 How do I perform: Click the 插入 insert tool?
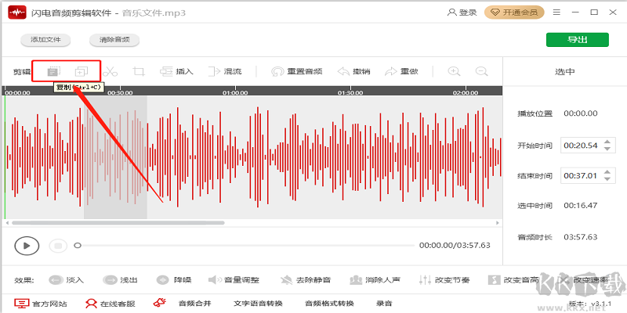click(176, 72)
